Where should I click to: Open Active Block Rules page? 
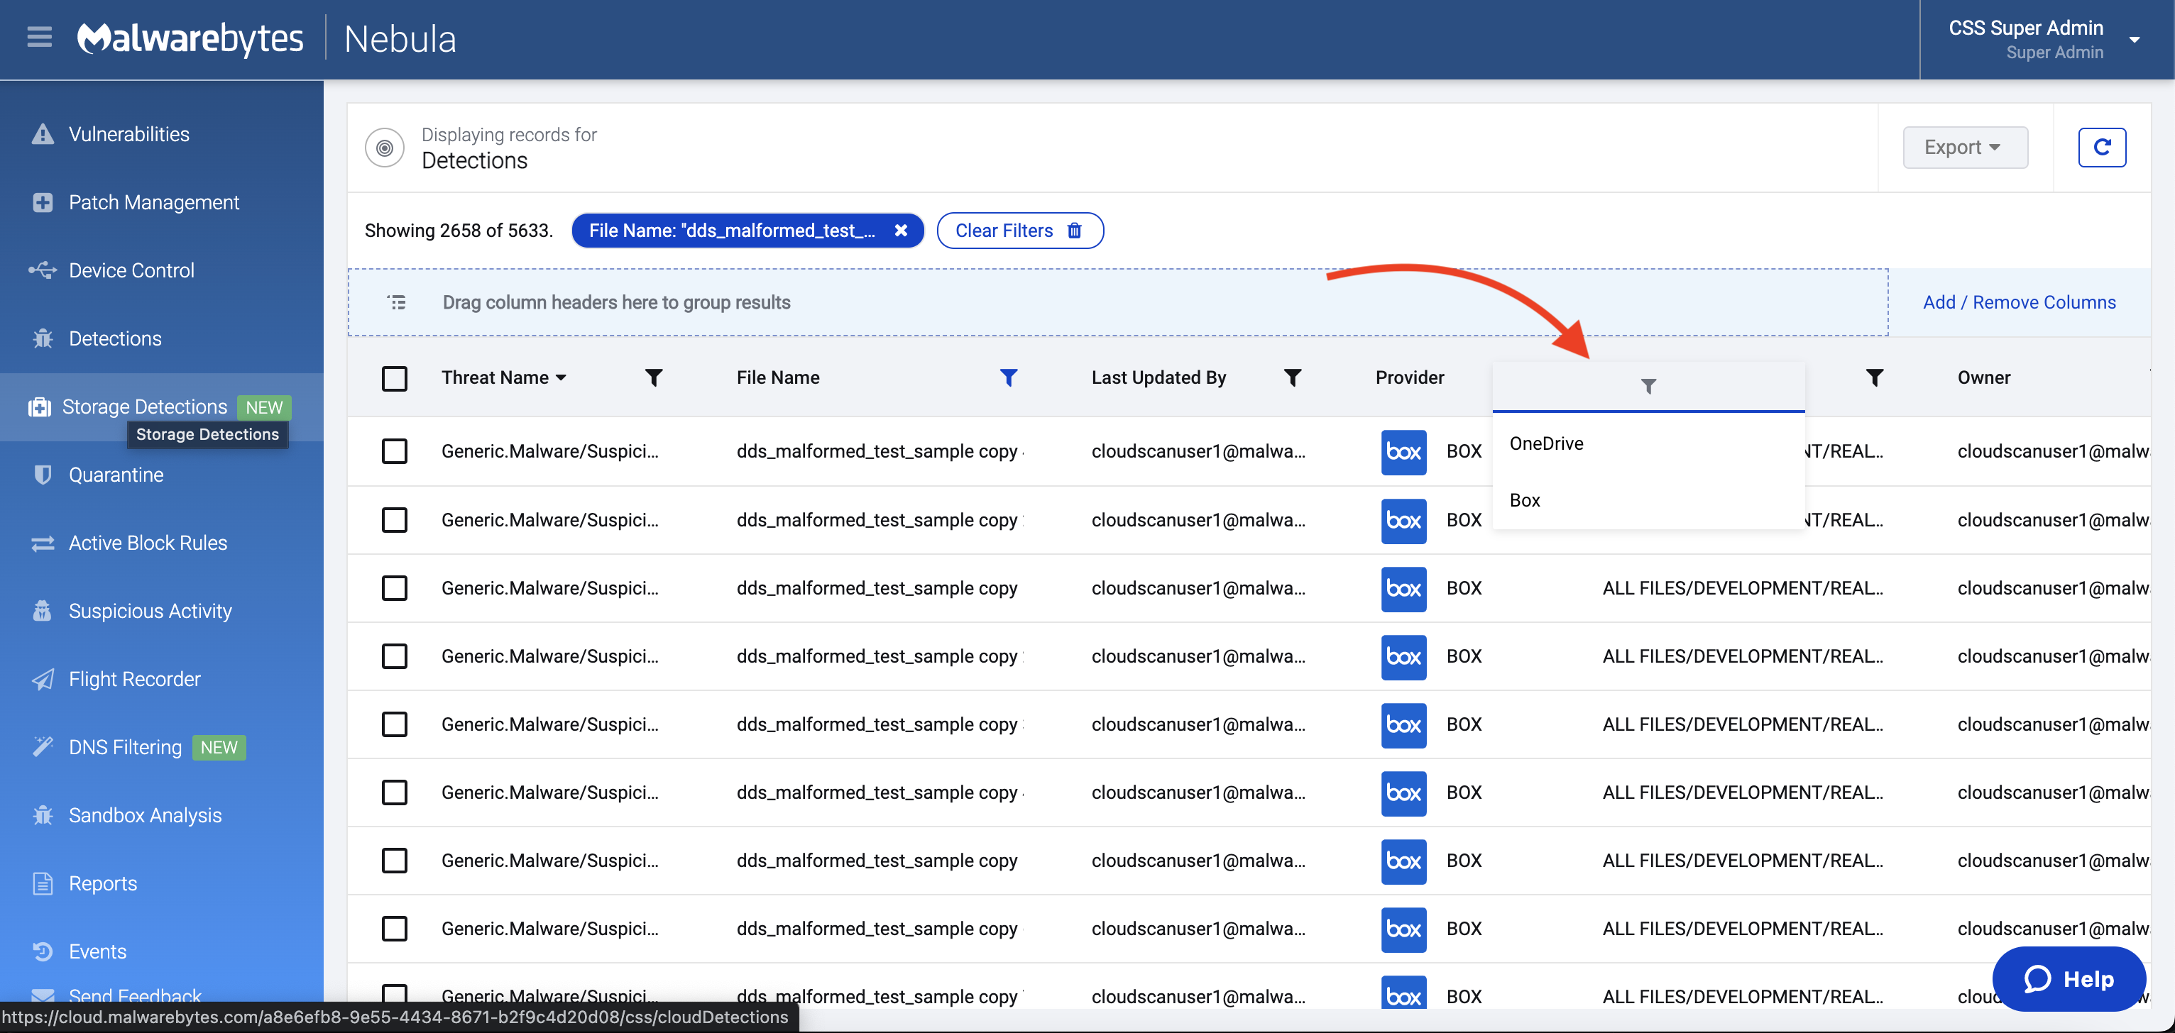click(x=148, y=543)
